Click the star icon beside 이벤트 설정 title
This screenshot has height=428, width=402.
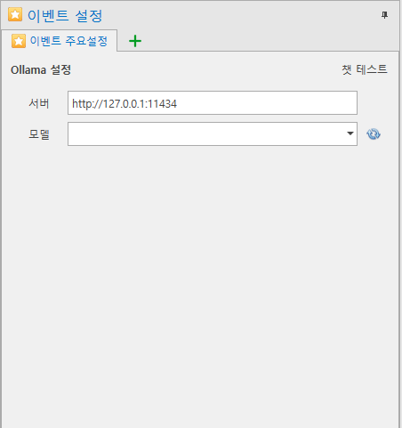click(x=15, y=15)
